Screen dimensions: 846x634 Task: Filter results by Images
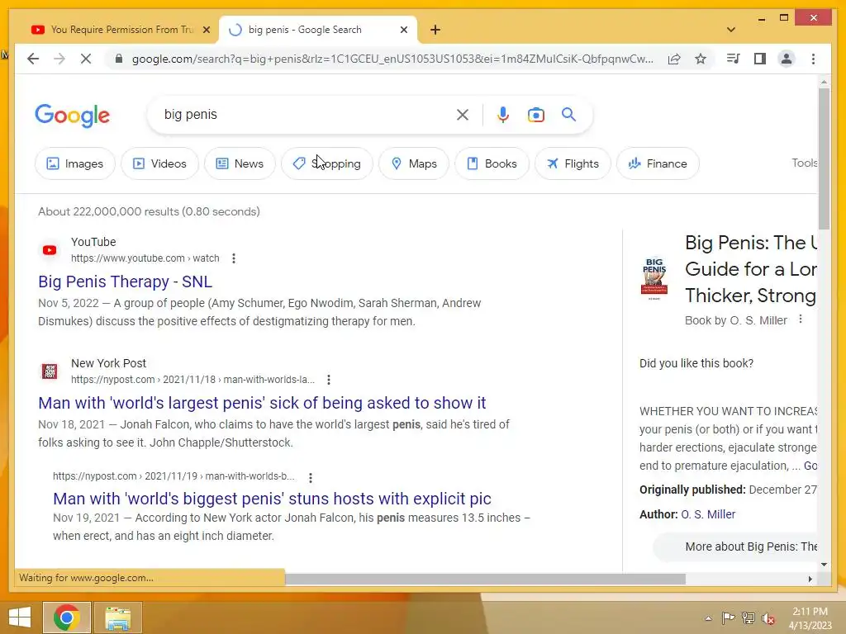(x=75, y=163)
